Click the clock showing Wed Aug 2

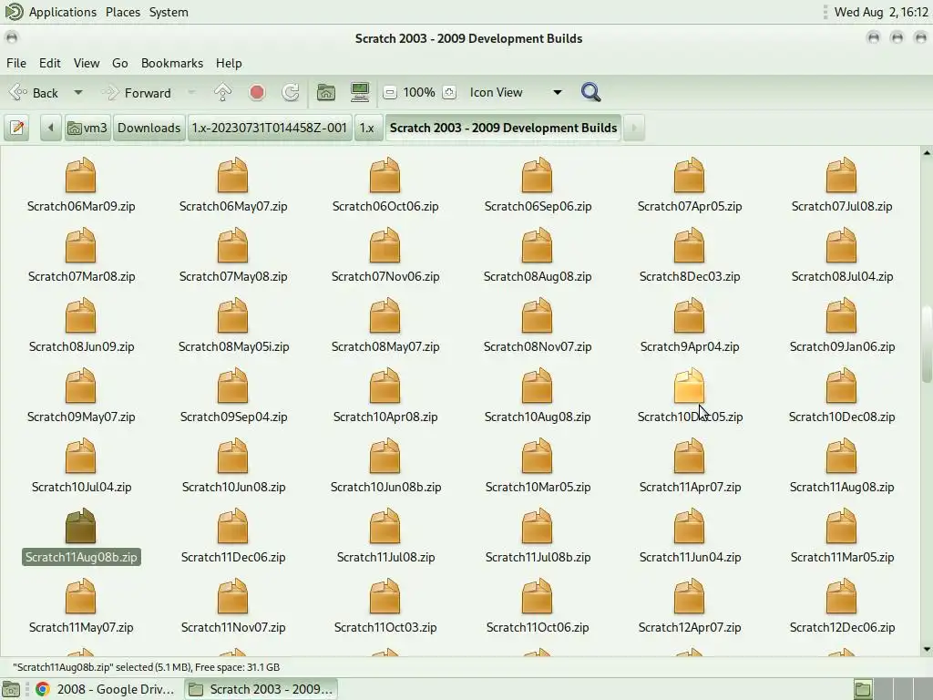click(x=881, y=12)
